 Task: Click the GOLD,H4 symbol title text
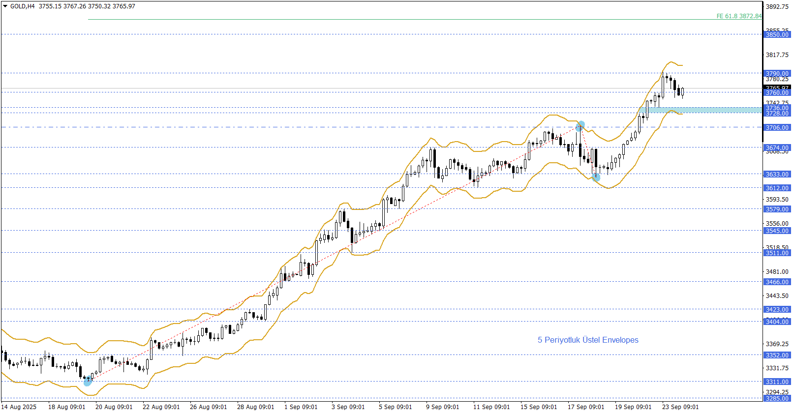23,6
